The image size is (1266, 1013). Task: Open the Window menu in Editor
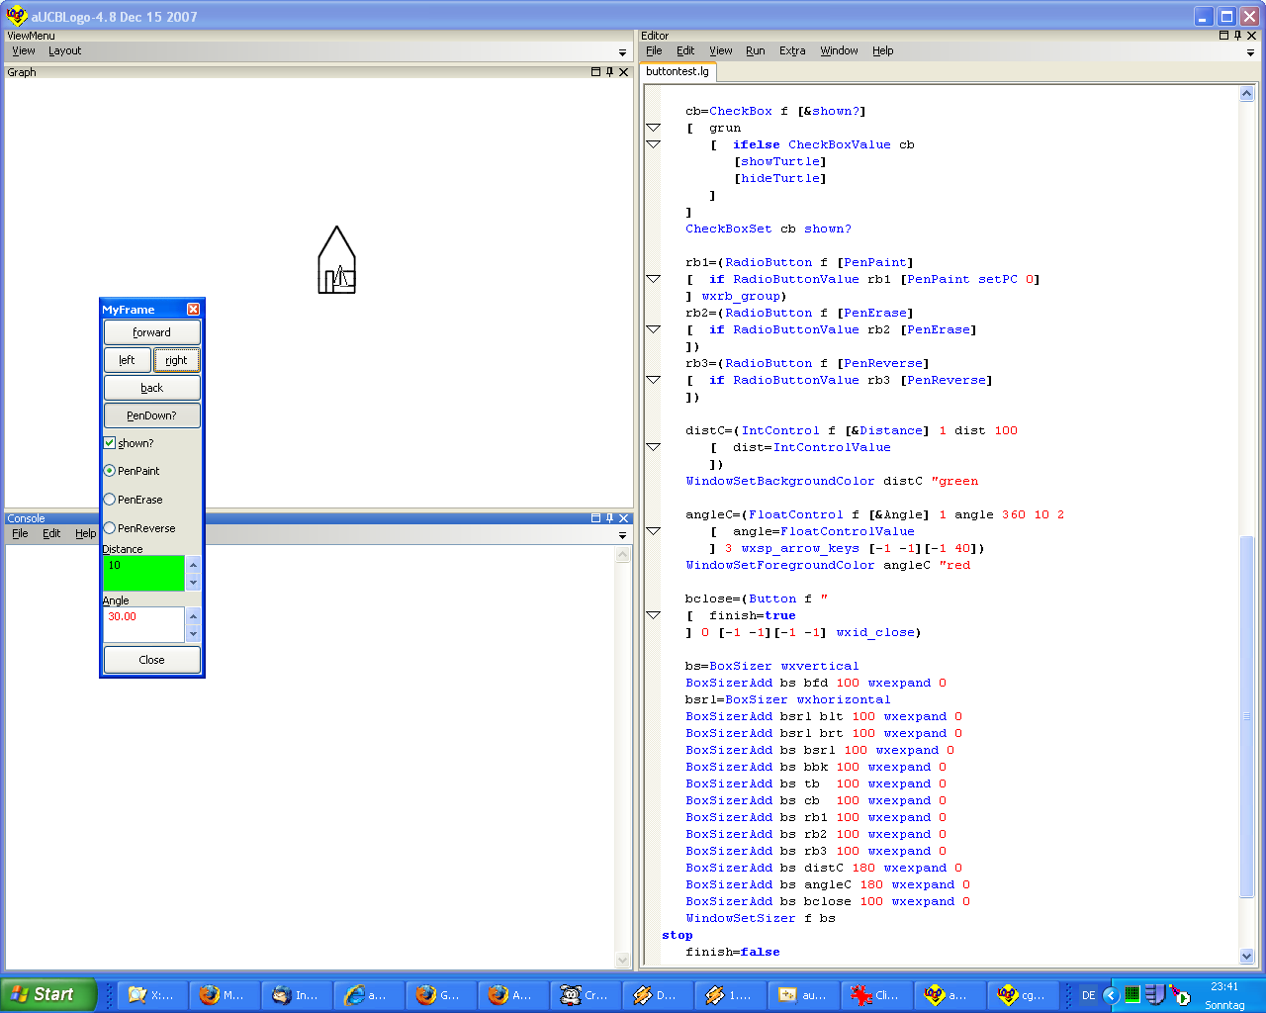(839, 50)
